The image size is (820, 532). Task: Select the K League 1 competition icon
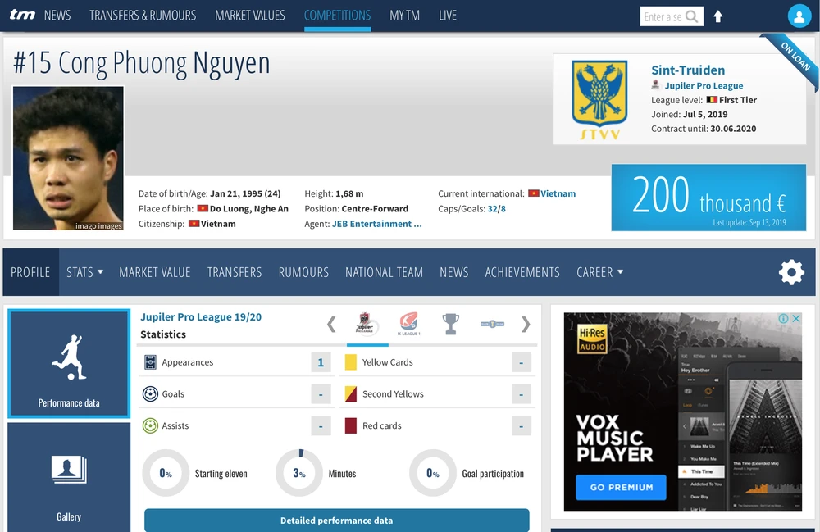click(x=408, y=325)
